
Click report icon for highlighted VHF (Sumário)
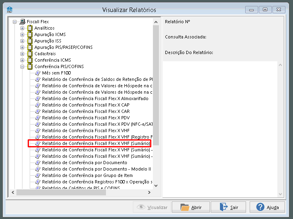tap(38, 143)
